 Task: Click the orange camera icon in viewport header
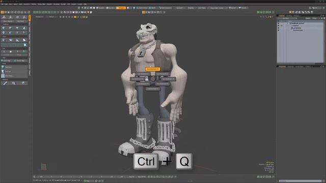(x=75, y=17)
